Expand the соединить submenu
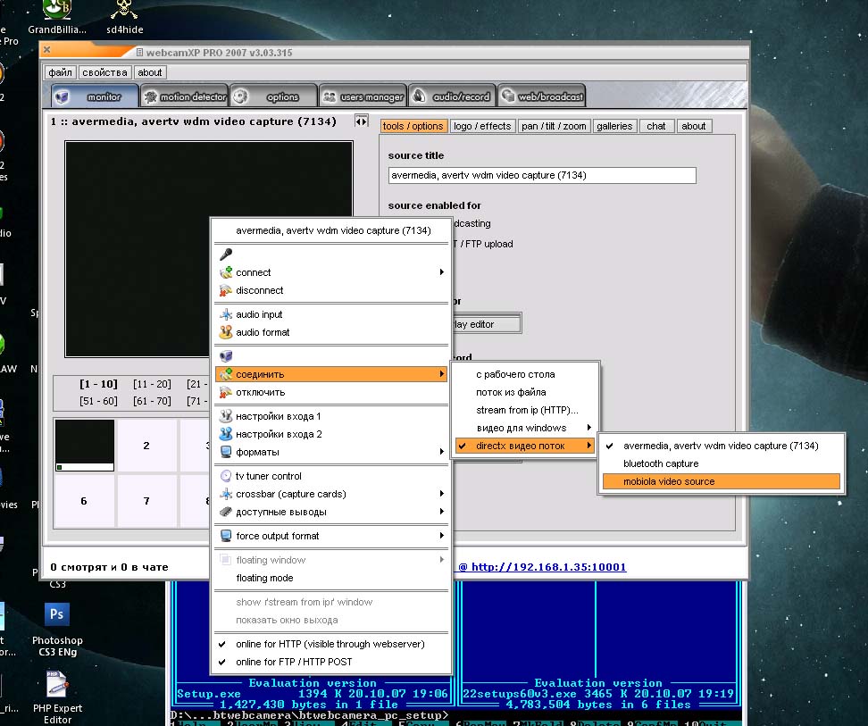 pos(331,374)
